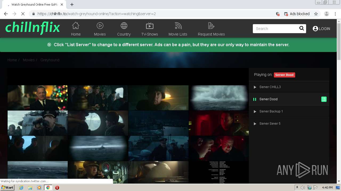Close the Watch Greyhound tab
Screen dimensions: 341x191
[62, 5]
